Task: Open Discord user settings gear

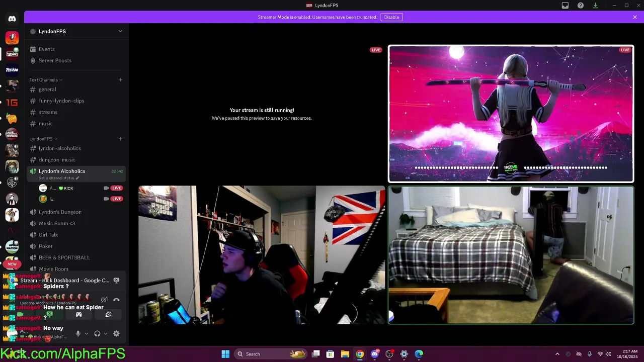Action: click(x=116, y=333)
